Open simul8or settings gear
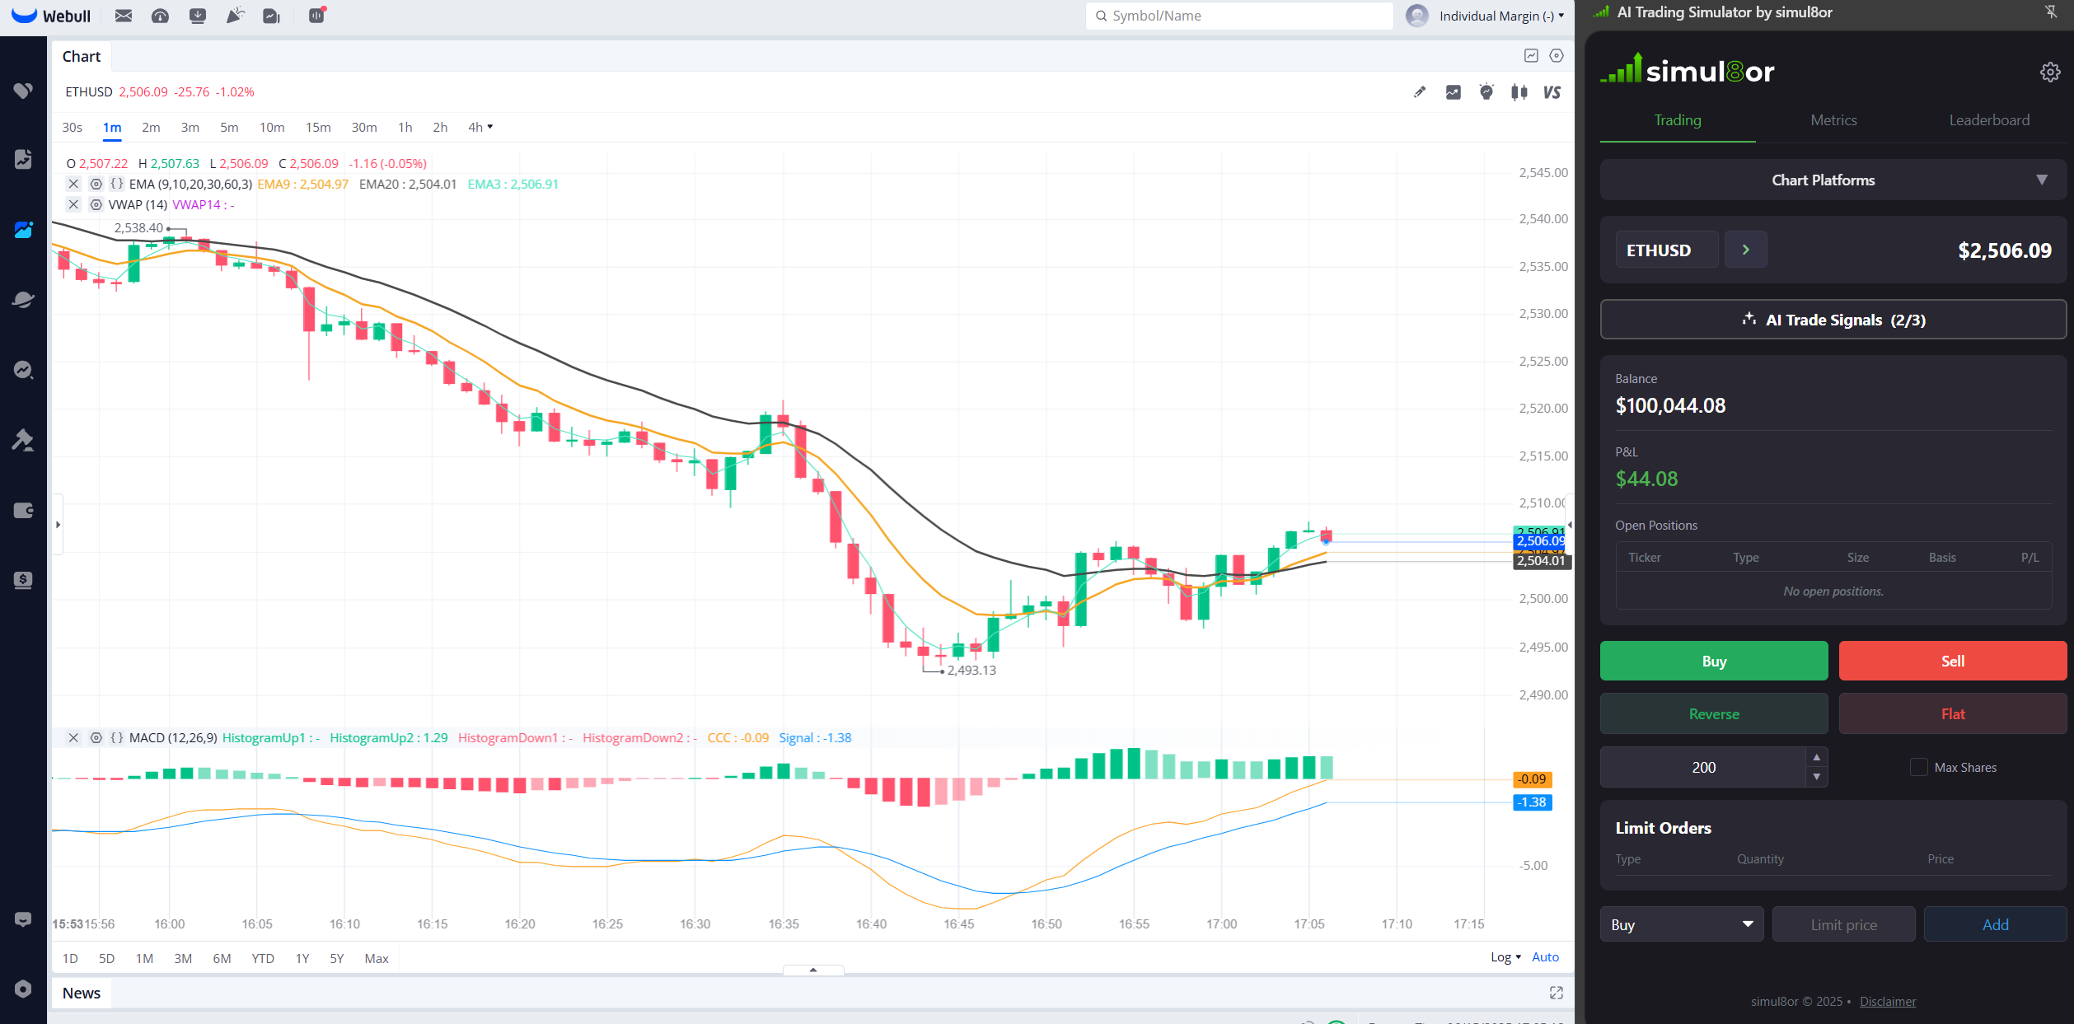Screen dimensions: 2074x1024 tap(2050, 72)
